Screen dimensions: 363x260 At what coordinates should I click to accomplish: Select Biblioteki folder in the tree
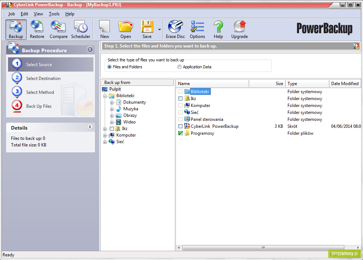click(x=125, y=95)
